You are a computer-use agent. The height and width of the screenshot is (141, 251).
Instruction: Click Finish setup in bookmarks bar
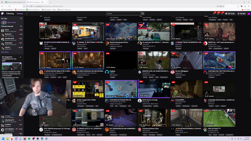click(x=246, y=9)
